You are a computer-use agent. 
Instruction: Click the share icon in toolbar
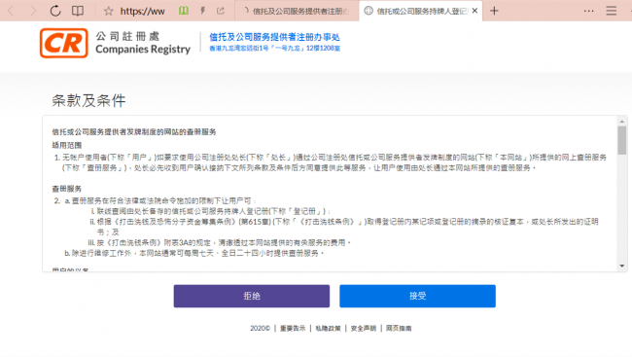pyautogui.click(x=221, y=11)
